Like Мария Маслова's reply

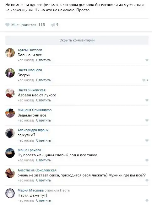[147, 201]
